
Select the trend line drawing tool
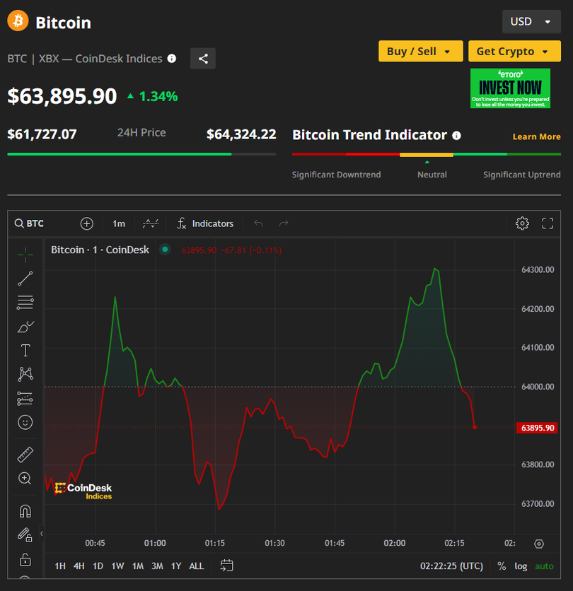click(x=25, y=279)
